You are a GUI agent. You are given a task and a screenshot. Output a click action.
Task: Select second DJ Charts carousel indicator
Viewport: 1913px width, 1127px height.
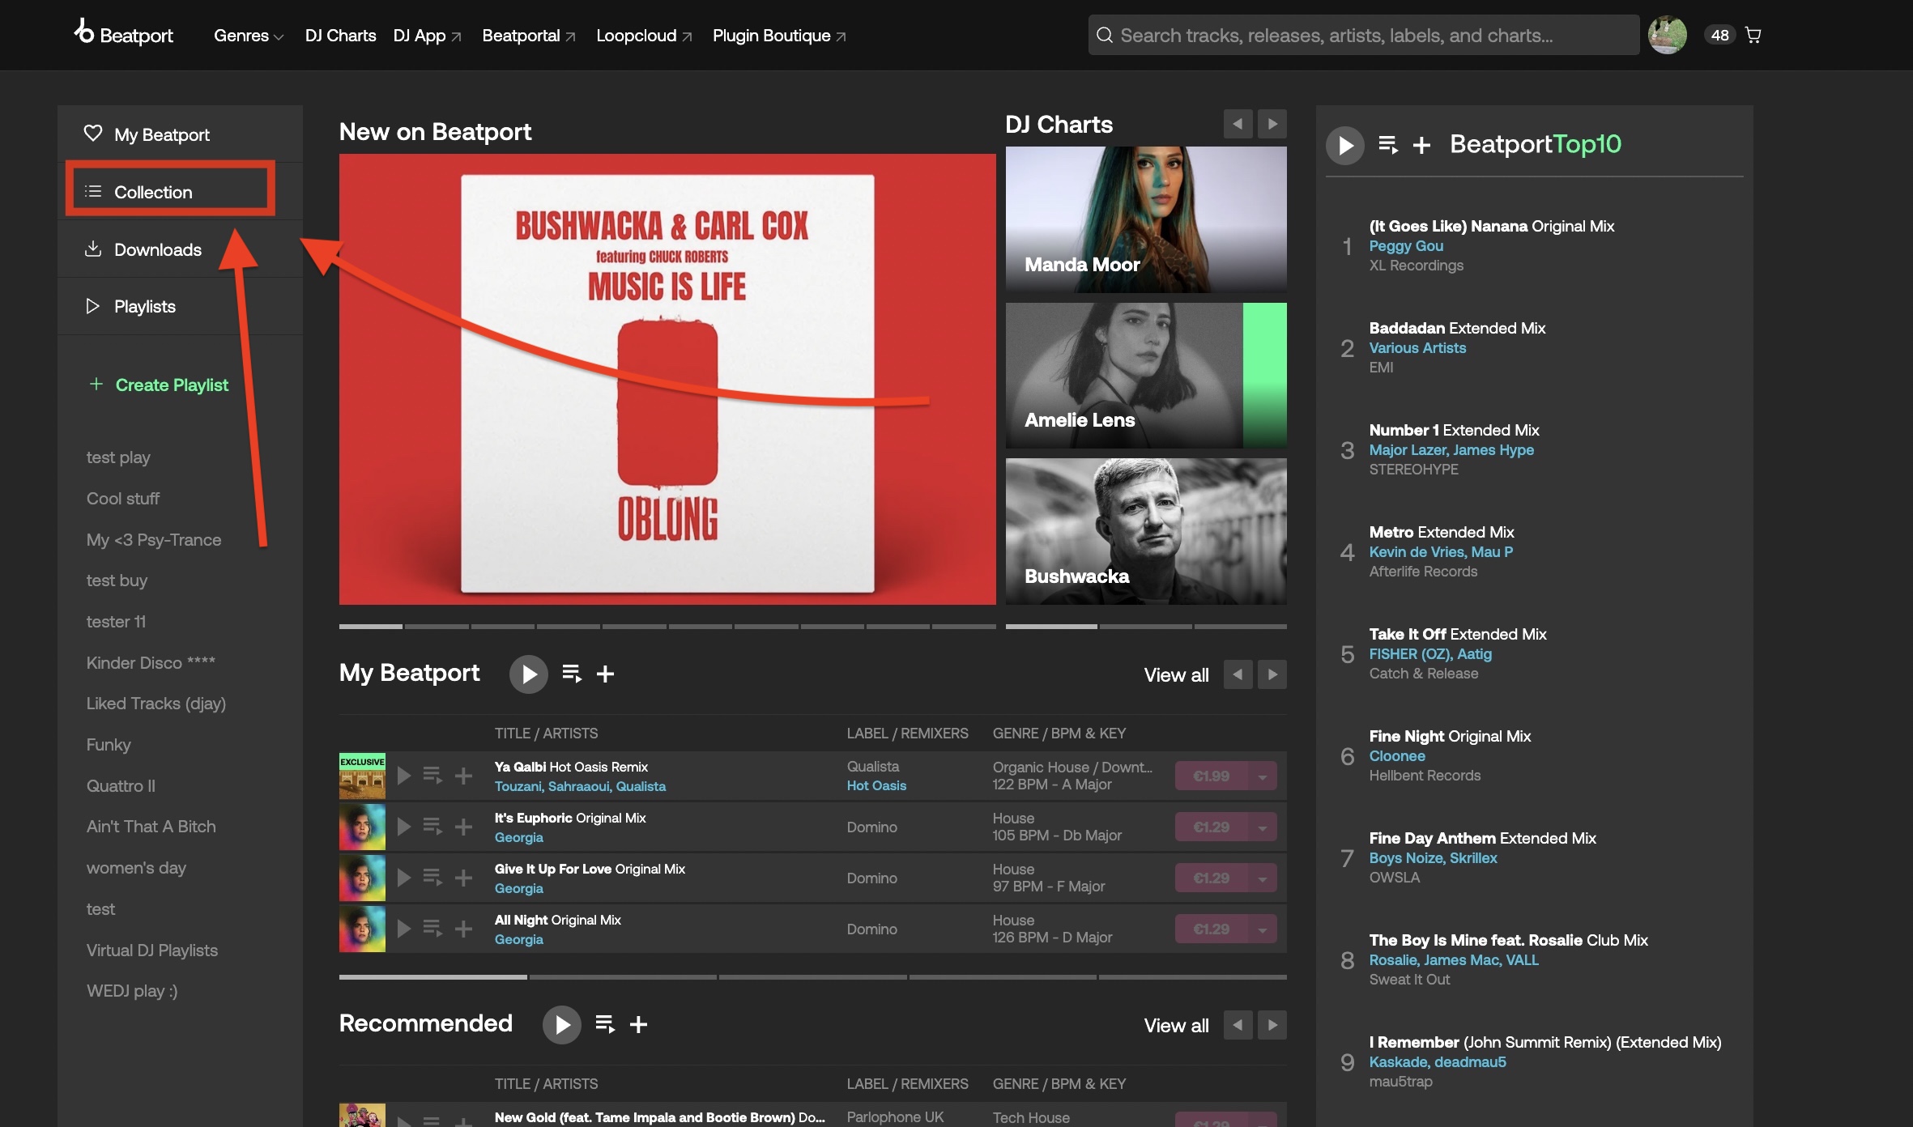(x=1145, y=626)
